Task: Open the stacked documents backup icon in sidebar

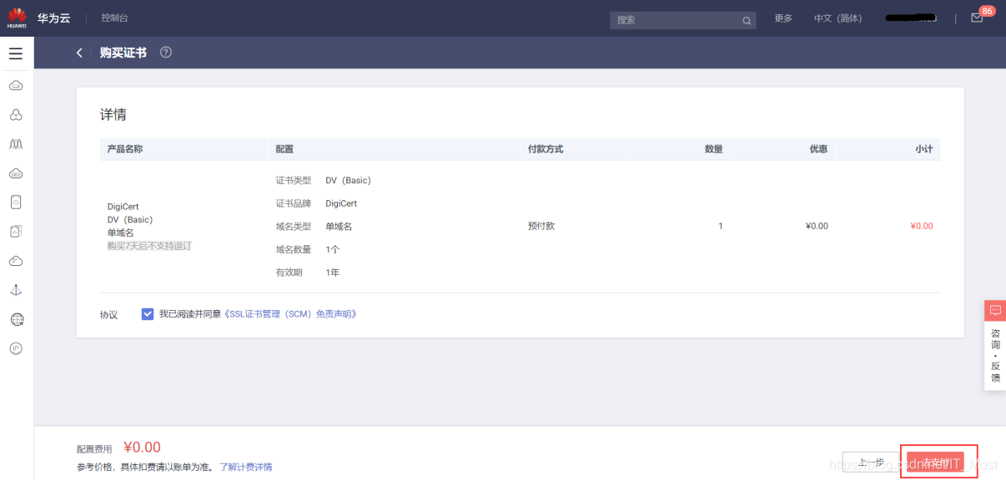Action: [16, 231]
